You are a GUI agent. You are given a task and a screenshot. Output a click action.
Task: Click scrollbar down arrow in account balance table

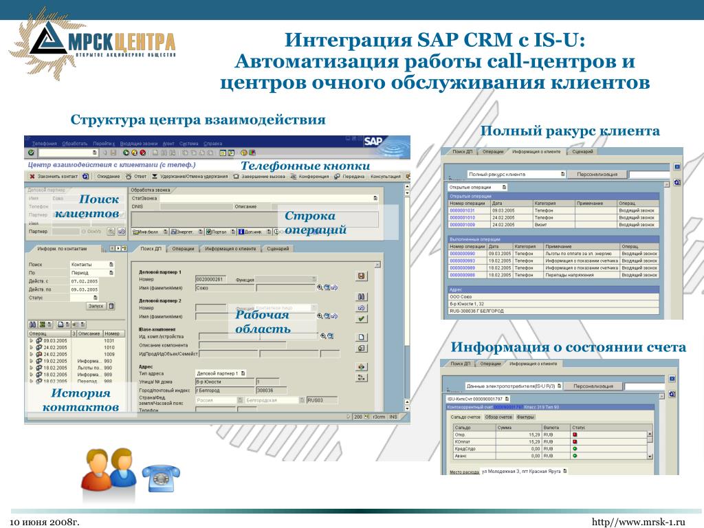pyautogui.click(x=650, y=456)
